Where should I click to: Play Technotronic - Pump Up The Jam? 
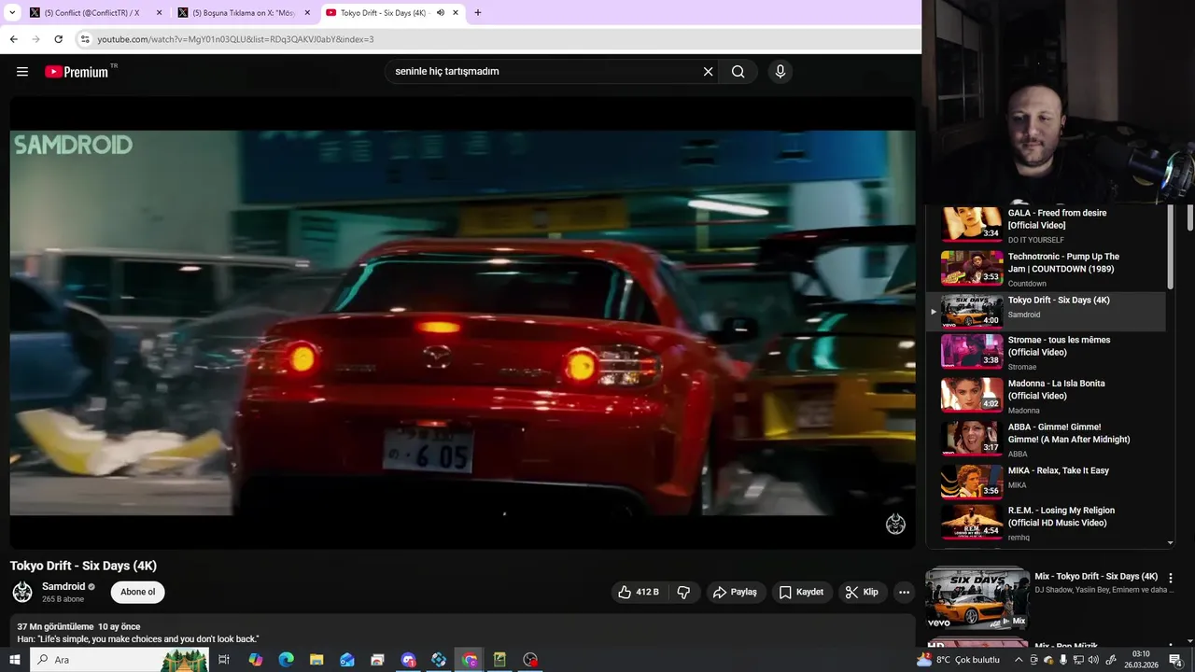point(1046,269)
